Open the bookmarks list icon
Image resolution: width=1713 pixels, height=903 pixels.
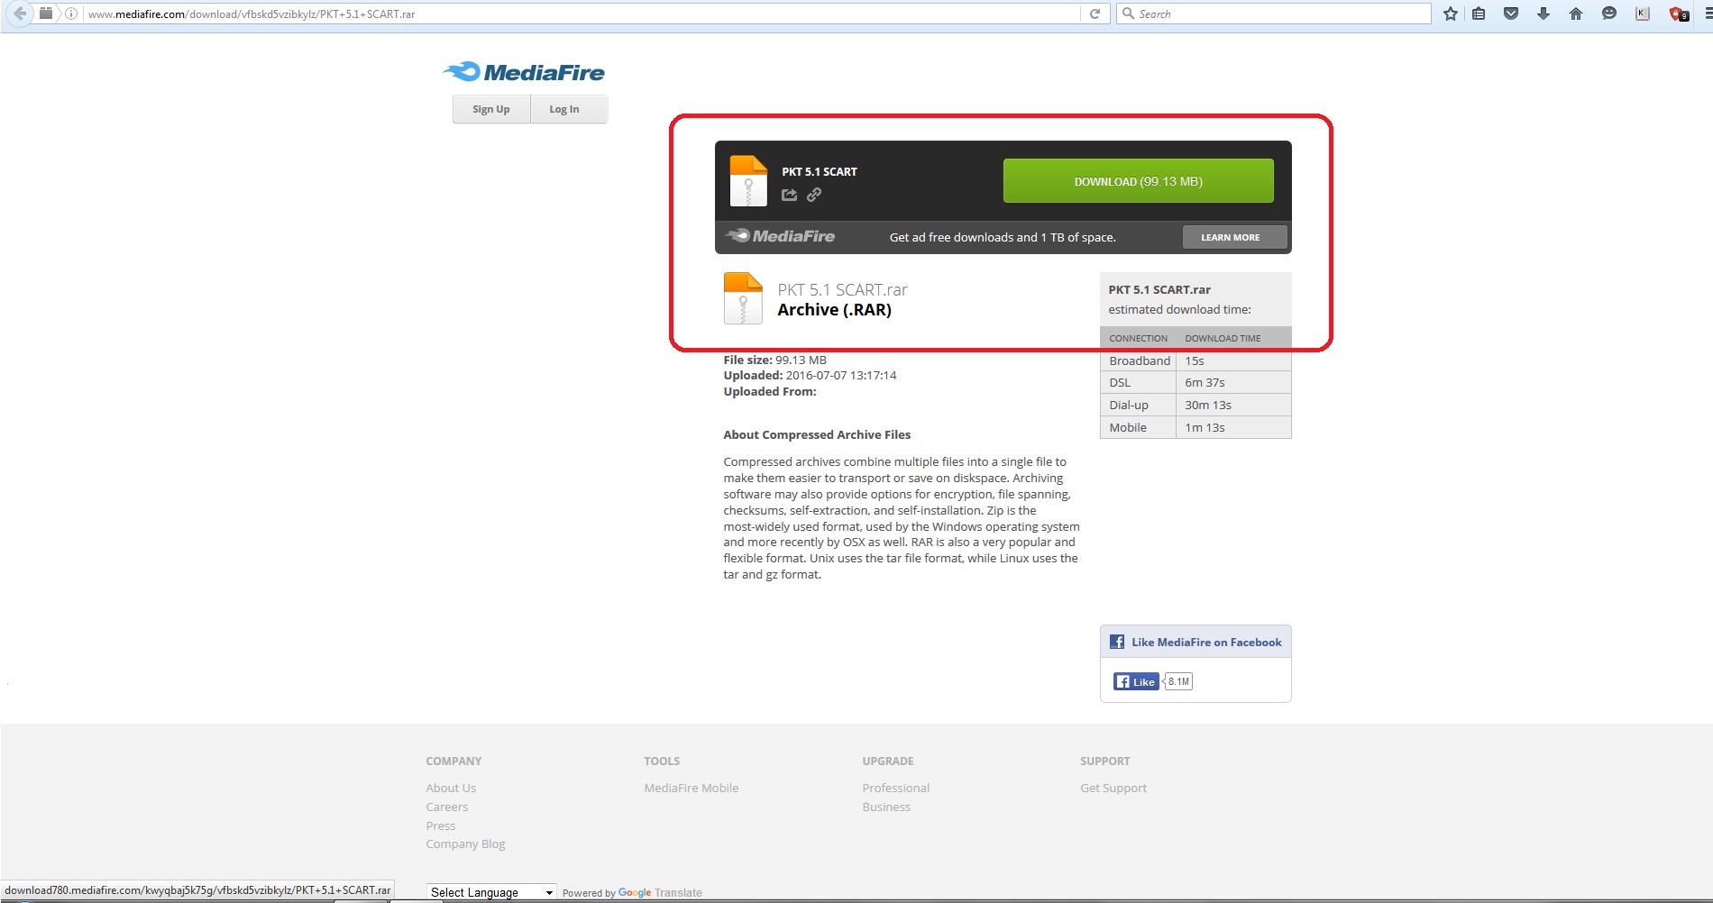[x=1479, y=14]
